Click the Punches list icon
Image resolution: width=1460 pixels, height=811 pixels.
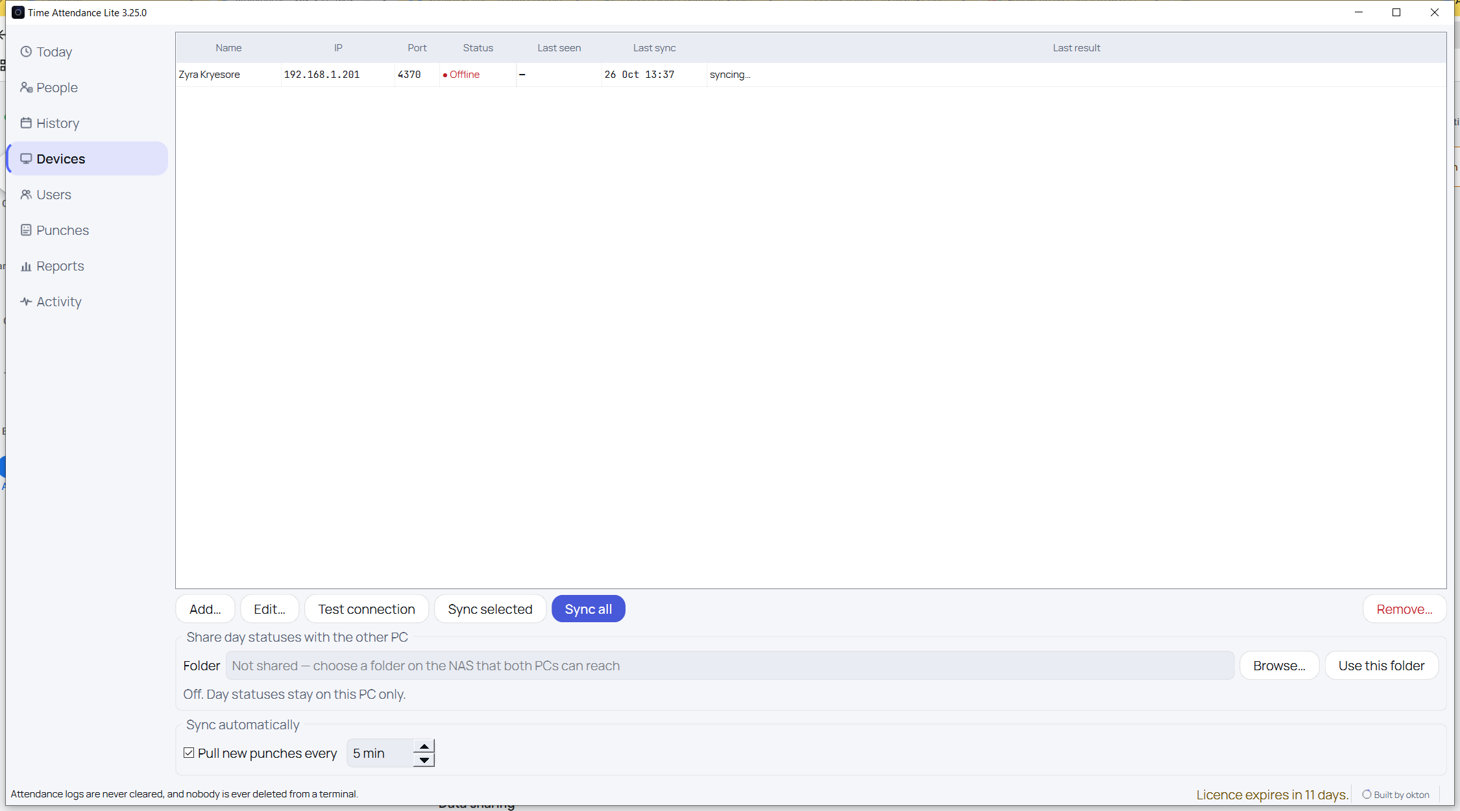pyautogui.click(x=26, y=230)
